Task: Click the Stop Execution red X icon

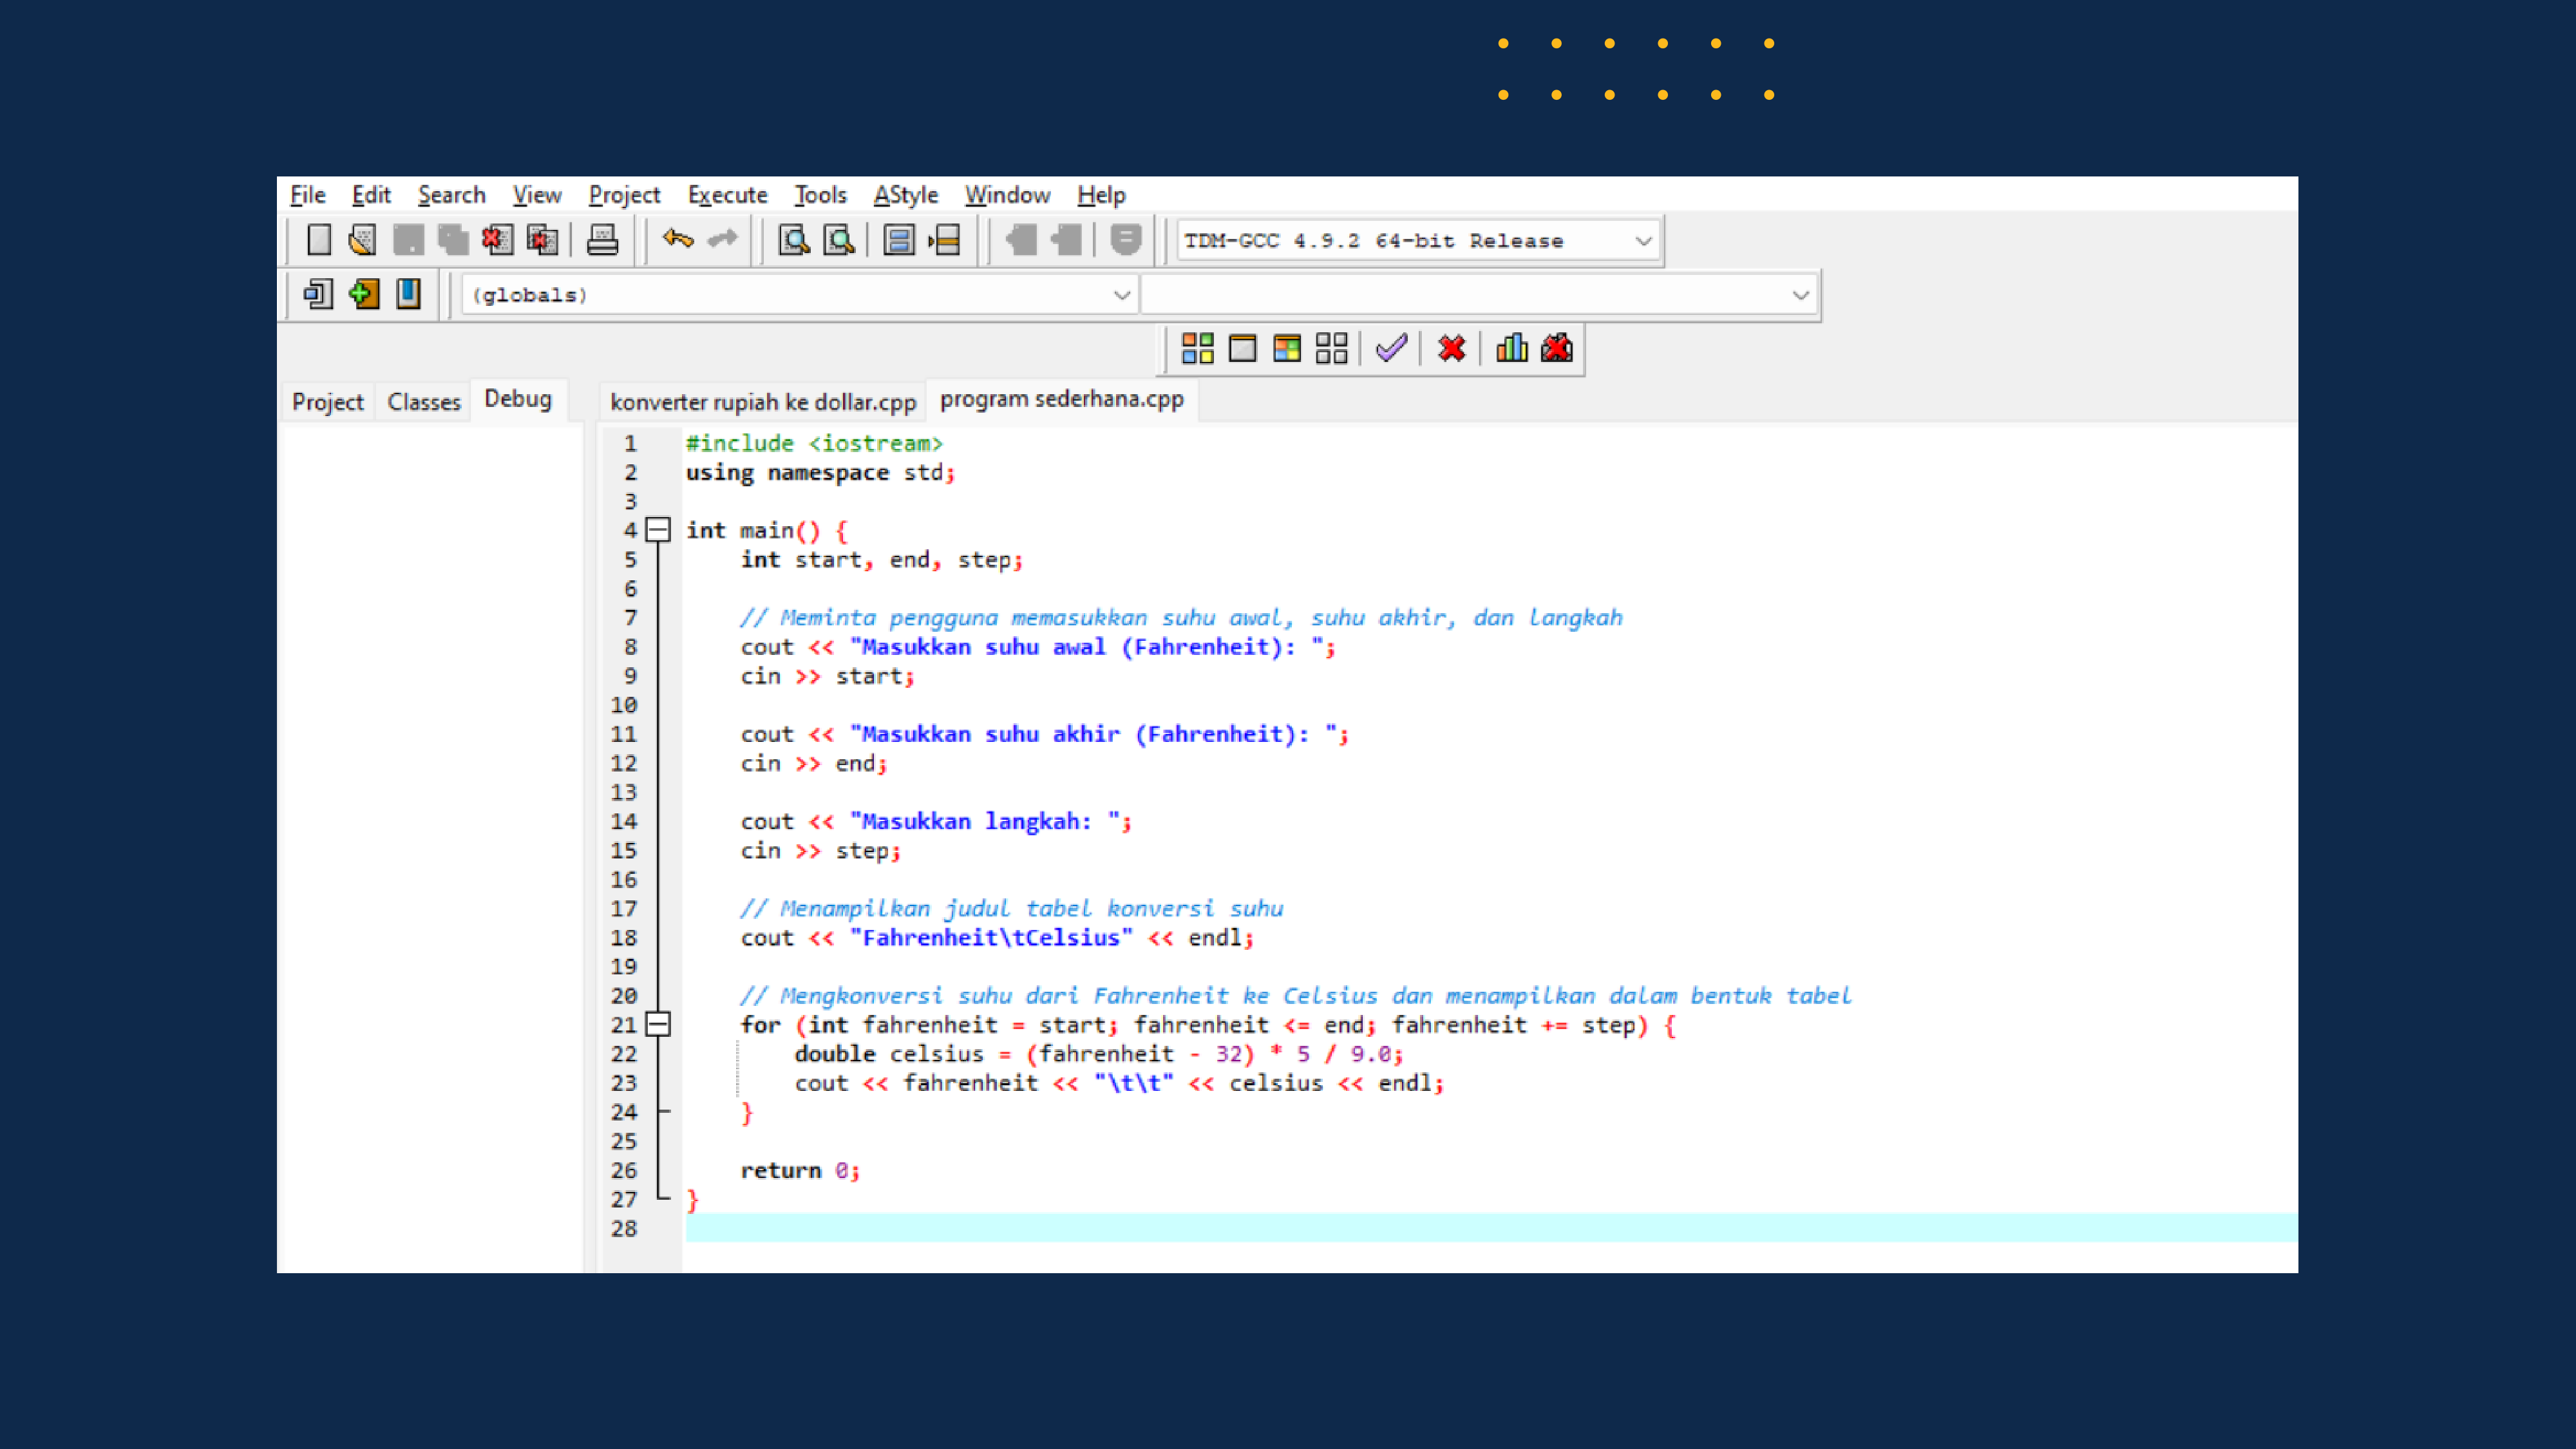Action: 1451,348
